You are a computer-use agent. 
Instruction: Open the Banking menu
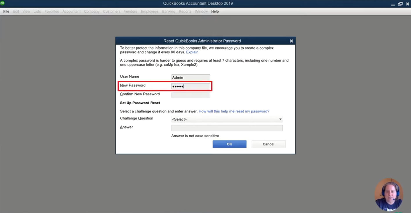[x=168, y=12]
